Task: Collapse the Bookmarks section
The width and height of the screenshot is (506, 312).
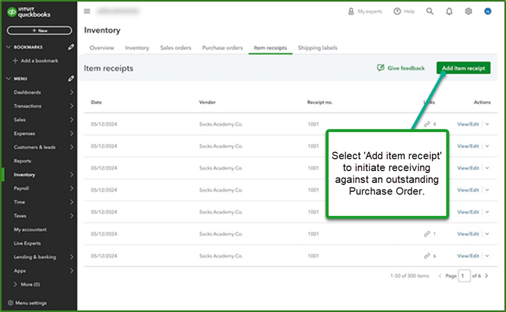Action: pos(8,47)
